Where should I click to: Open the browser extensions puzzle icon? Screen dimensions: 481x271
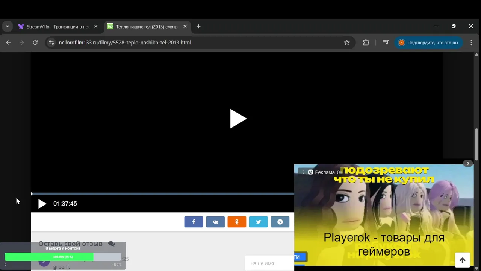[366, 43]
